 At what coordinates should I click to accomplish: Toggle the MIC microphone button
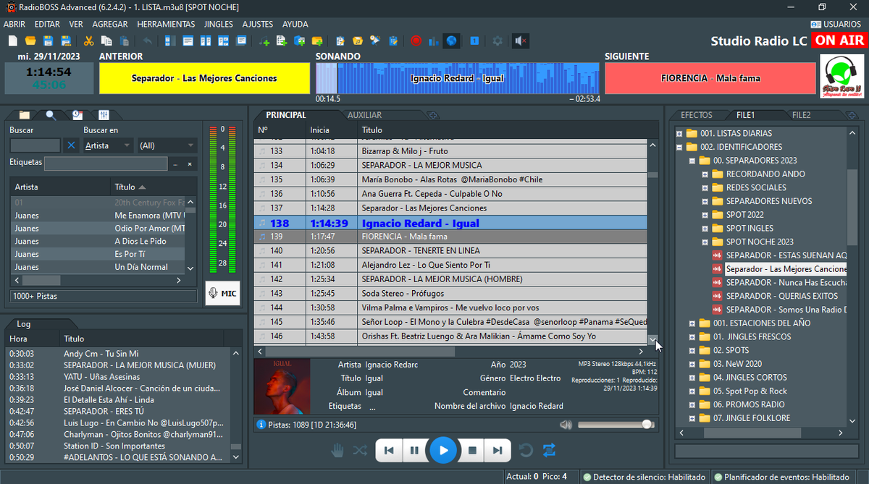click(x=222, y=293)
